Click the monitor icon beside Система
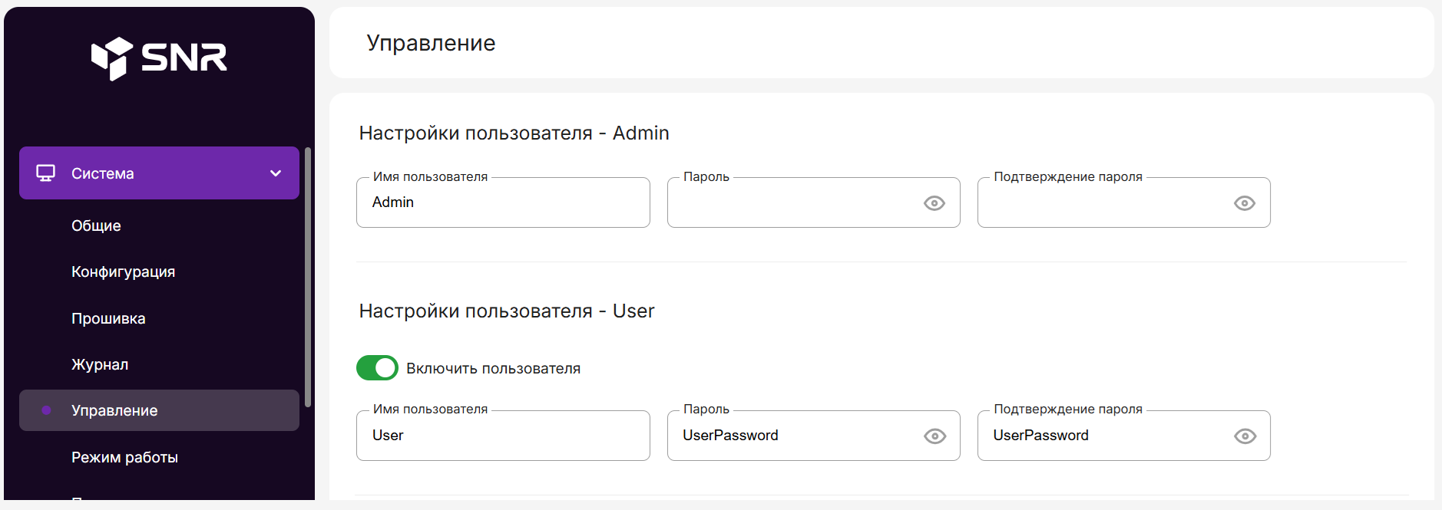The width and height of the screenshot is (1442, 510). click(46, 173)
